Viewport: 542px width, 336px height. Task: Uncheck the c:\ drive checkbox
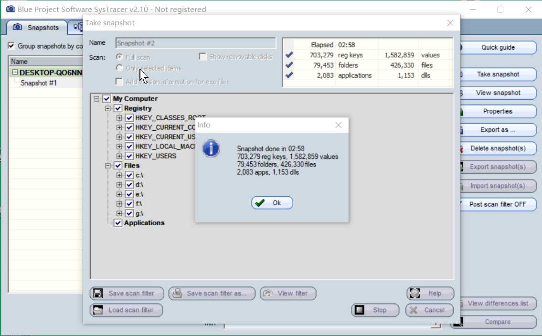tap(129, 175)
